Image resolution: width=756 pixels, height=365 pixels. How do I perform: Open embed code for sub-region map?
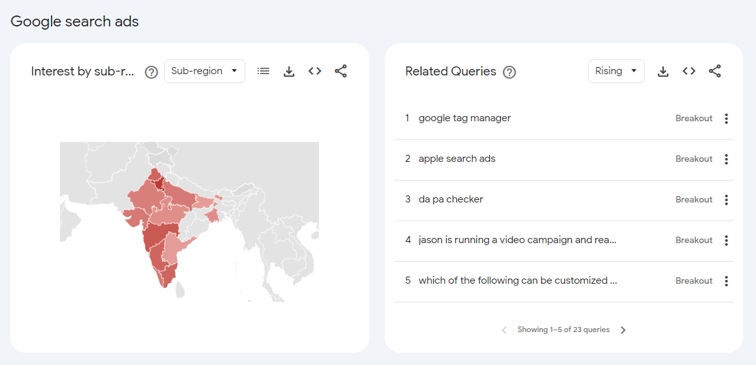[315, 71]
